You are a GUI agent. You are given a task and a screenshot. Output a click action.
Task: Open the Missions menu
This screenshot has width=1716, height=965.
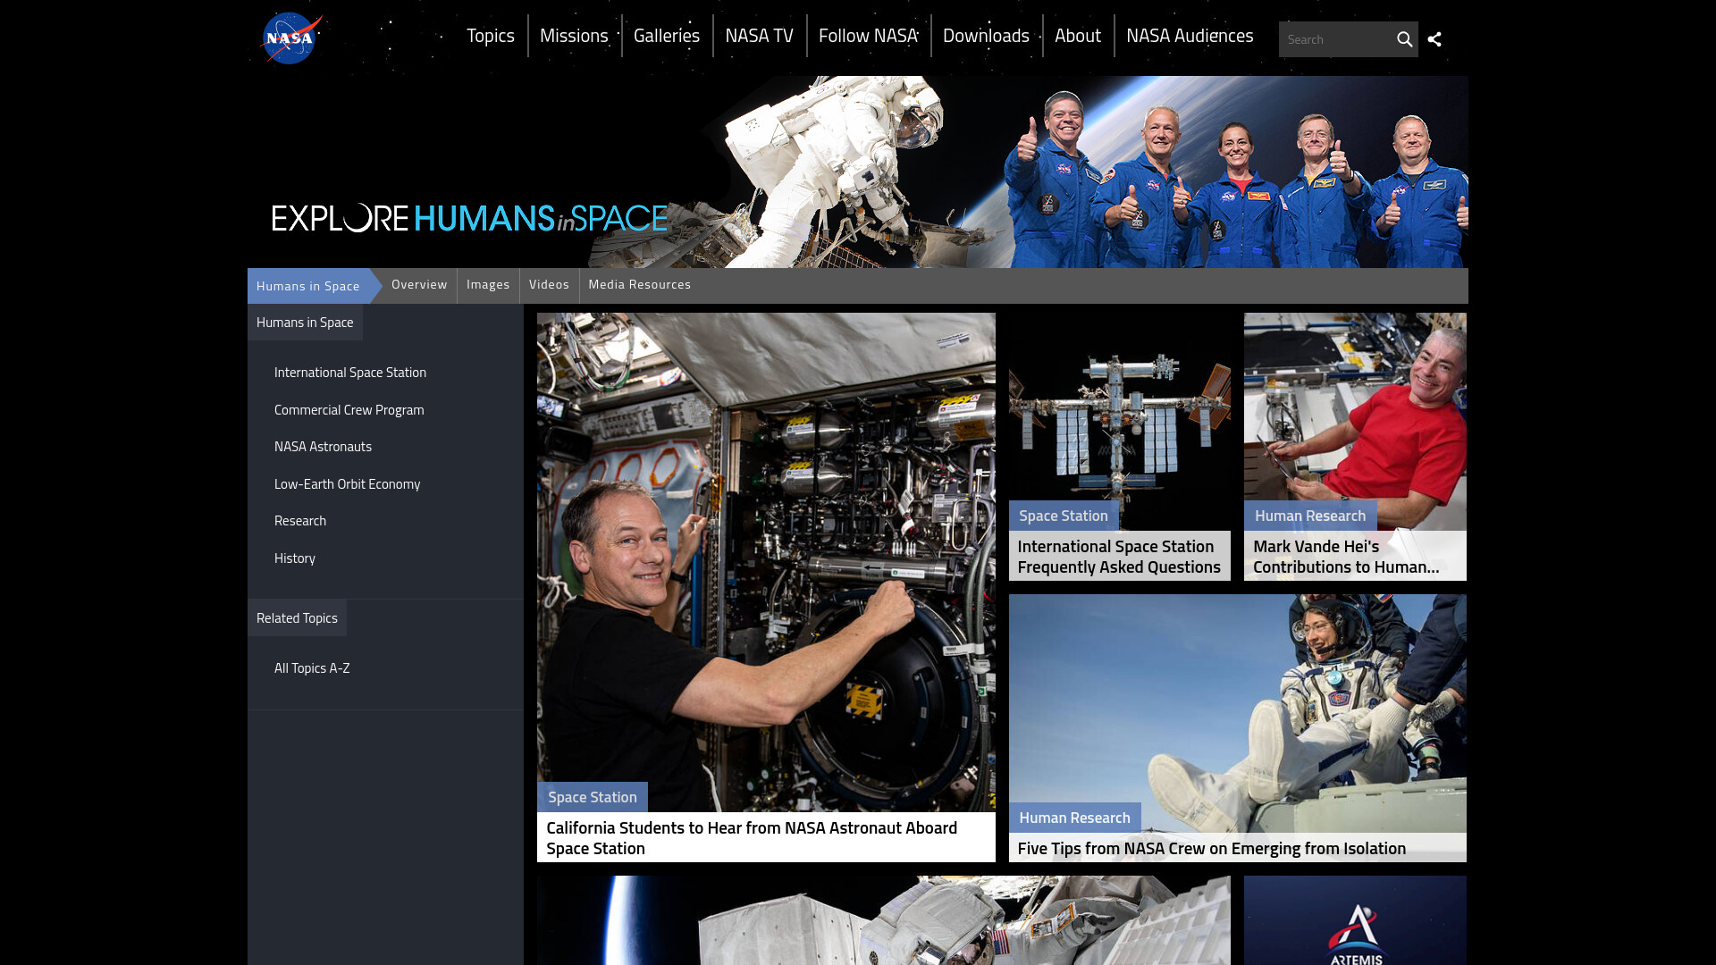coord(574,36)
